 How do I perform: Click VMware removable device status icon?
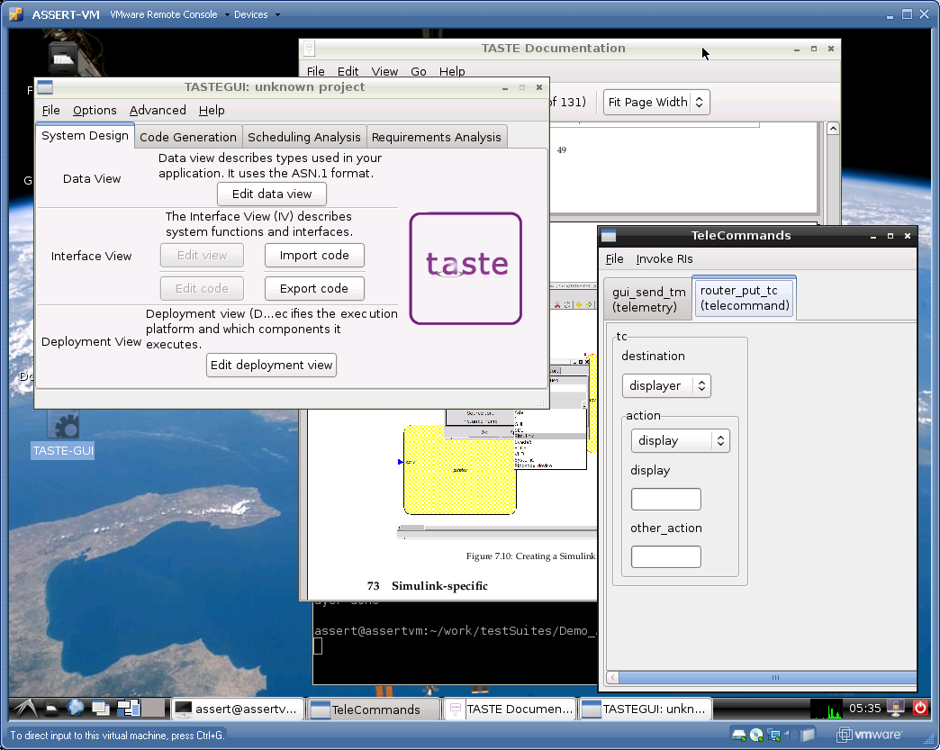[809, 735]
